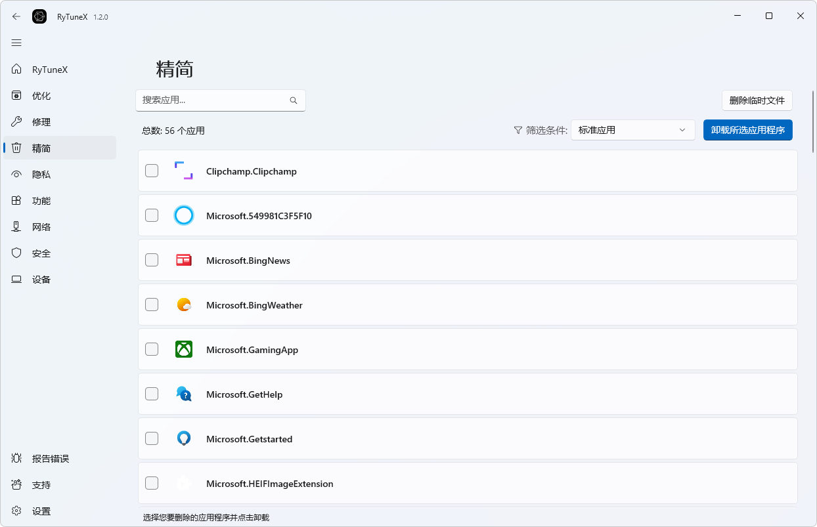Viewport: 817px width, 527px height.
Task: Click the back arrow at top left
Action: point(16,16)
